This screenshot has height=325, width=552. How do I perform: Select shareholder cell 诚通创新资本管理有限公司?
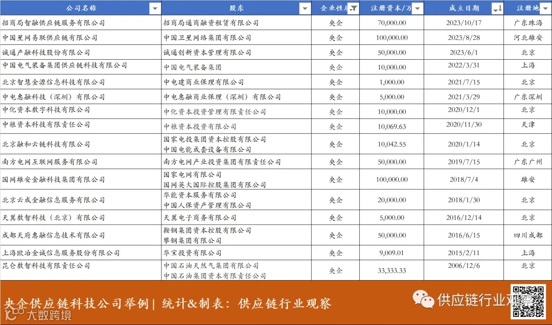[237, 53]
